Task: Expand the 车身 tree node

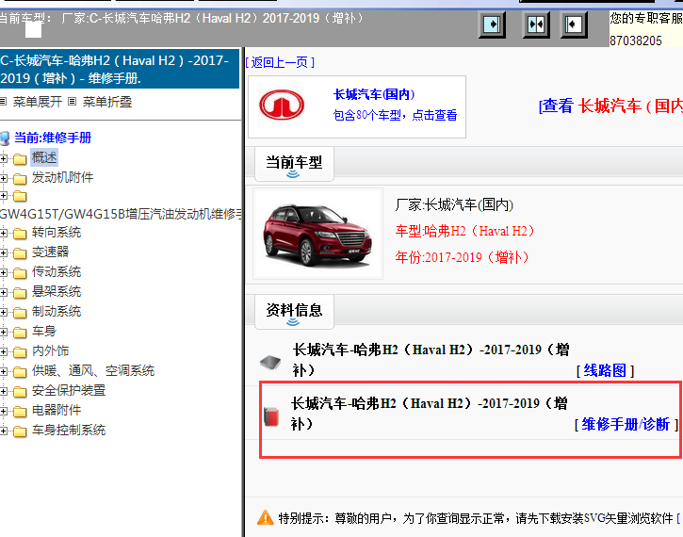Action: pyautogui.click(x=3, y=333)
